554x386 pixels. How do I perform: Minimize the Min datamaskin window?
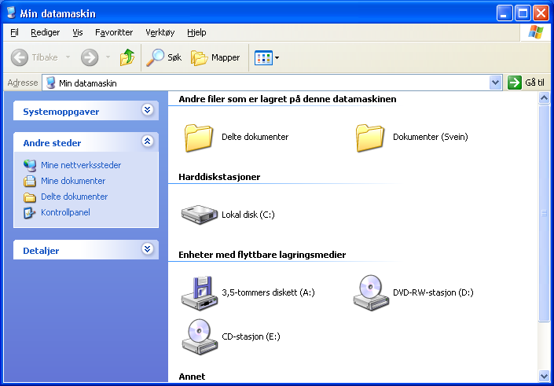point(504,13)
